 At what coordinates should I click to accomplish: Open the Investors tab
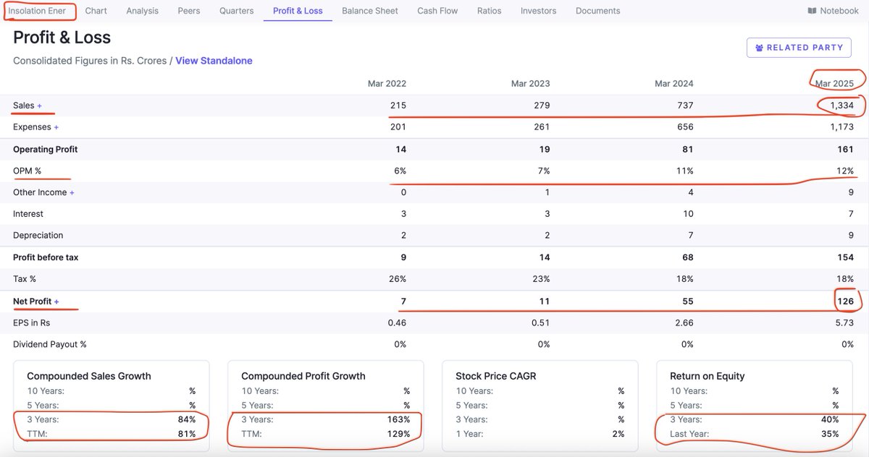539,11
